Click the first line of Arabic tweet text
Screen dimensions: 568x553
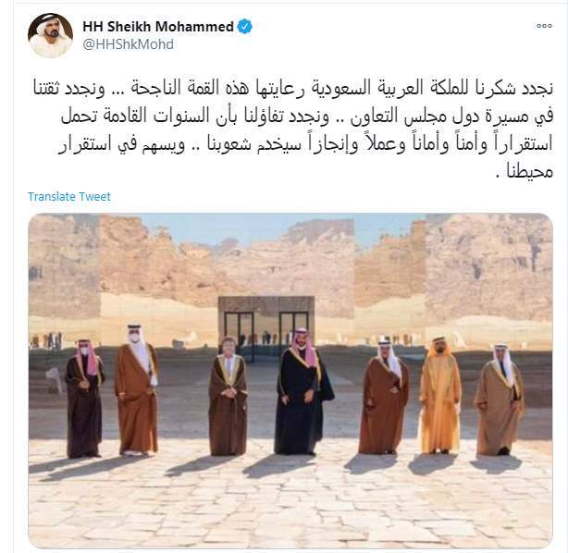coord(292,89)
